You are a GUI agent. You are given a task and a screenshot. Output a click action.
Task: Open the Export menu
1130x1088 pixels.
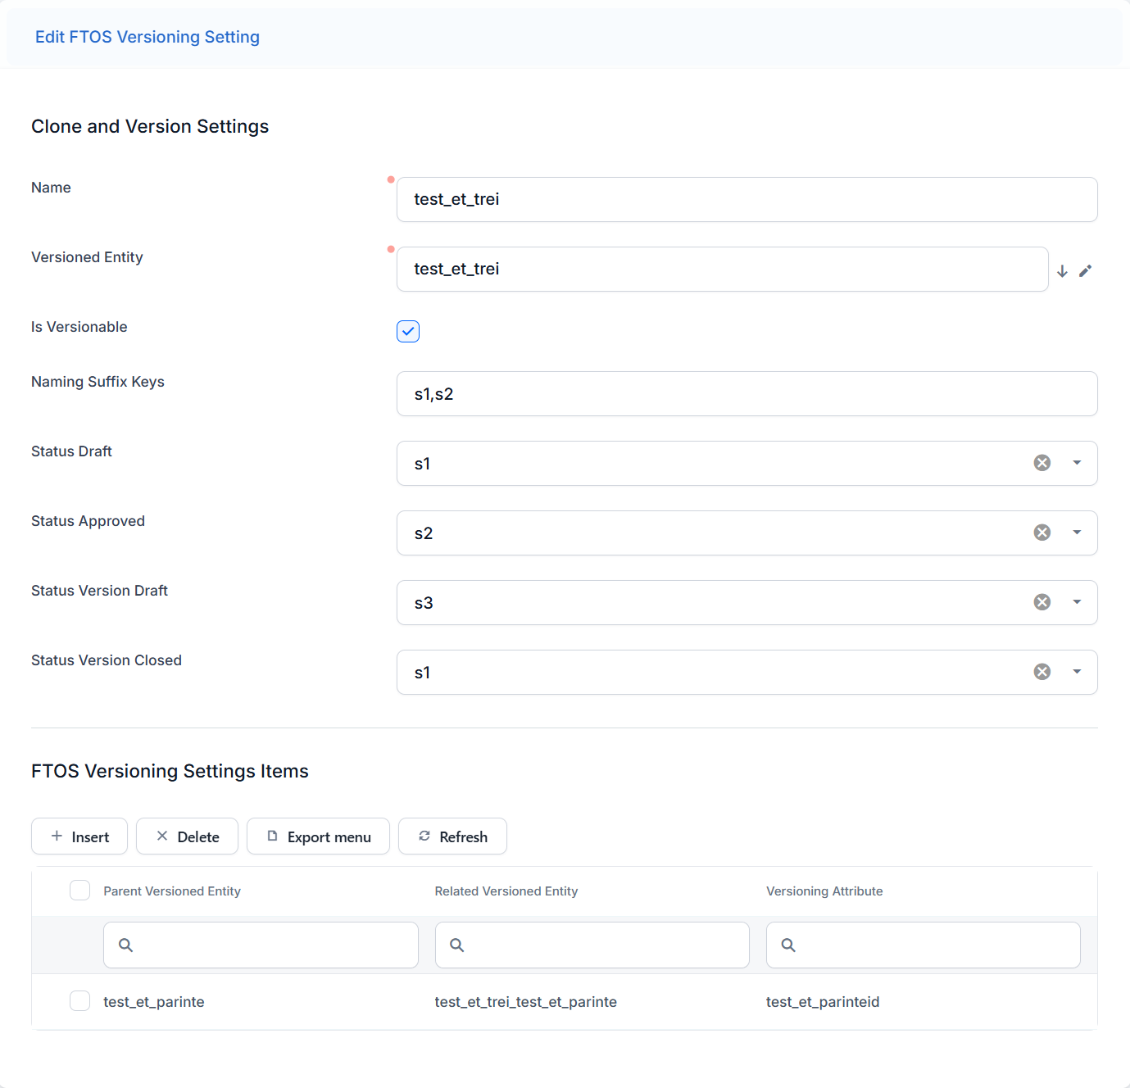(x=318, y=836)
